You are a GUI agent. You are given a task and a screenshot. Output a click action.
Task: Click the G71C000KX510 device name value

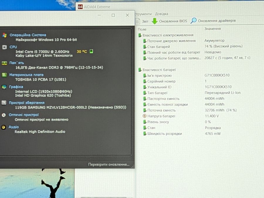pyautogui.click(x=217, y=75)
